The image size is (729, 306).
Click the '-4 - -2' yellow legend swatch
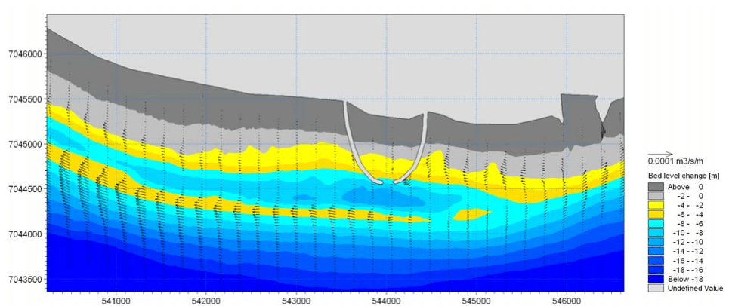click(x=655, y=206)
